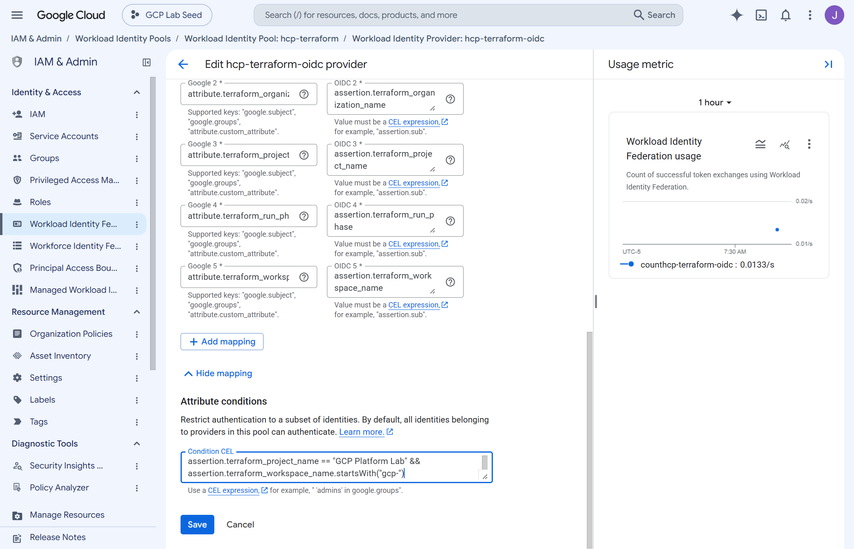854x549 pixels.
Task: Cancel editing the provider
Action: click(x=240, y=525)
